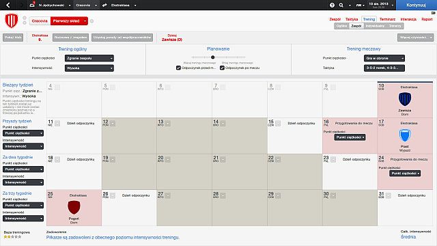This screenshot has height=246, width=437.
Task: Click the Zawisza crest on day 10
Action: pyautogui.click(x=405, y=99)
